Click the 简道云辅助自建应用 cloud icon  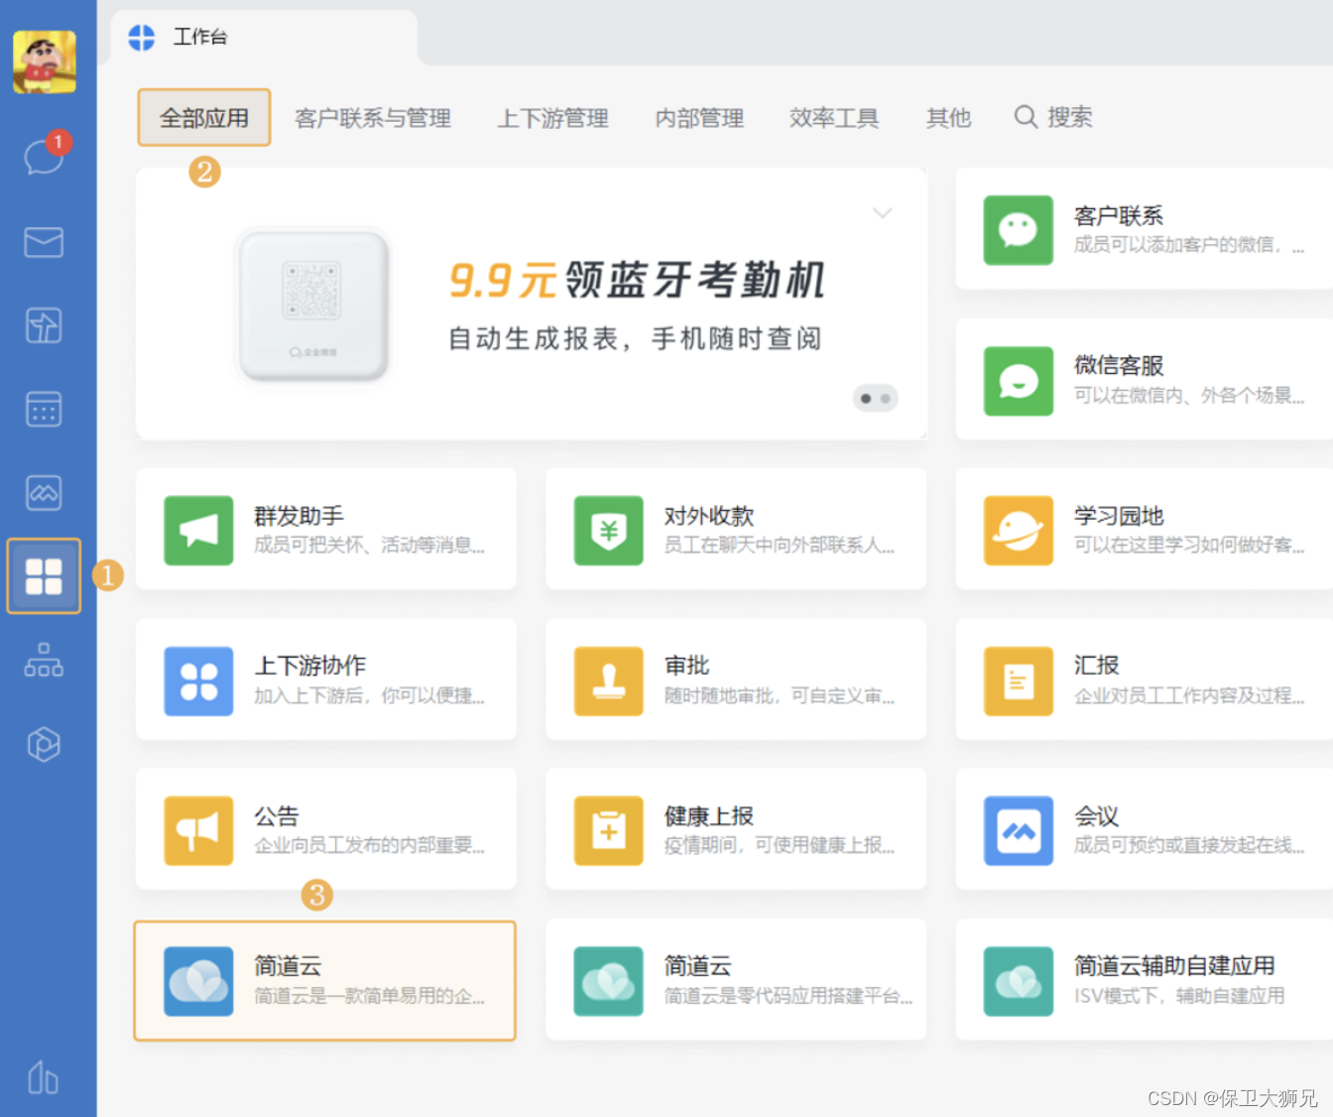(x=1019, y=981)
